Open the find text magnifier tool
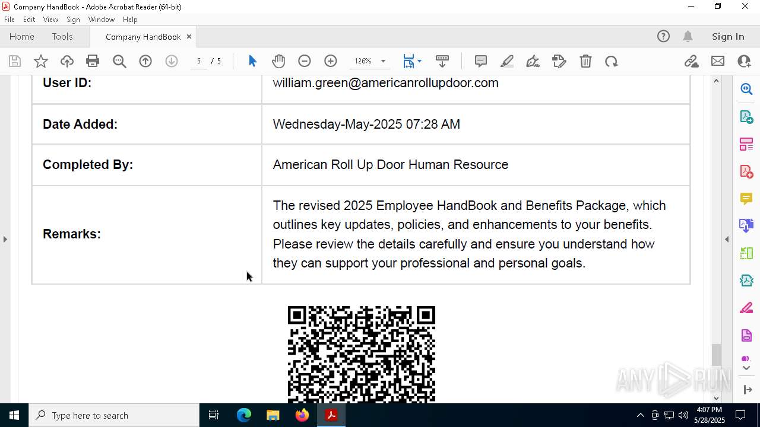The image size is (760, 427). [119, 61]
